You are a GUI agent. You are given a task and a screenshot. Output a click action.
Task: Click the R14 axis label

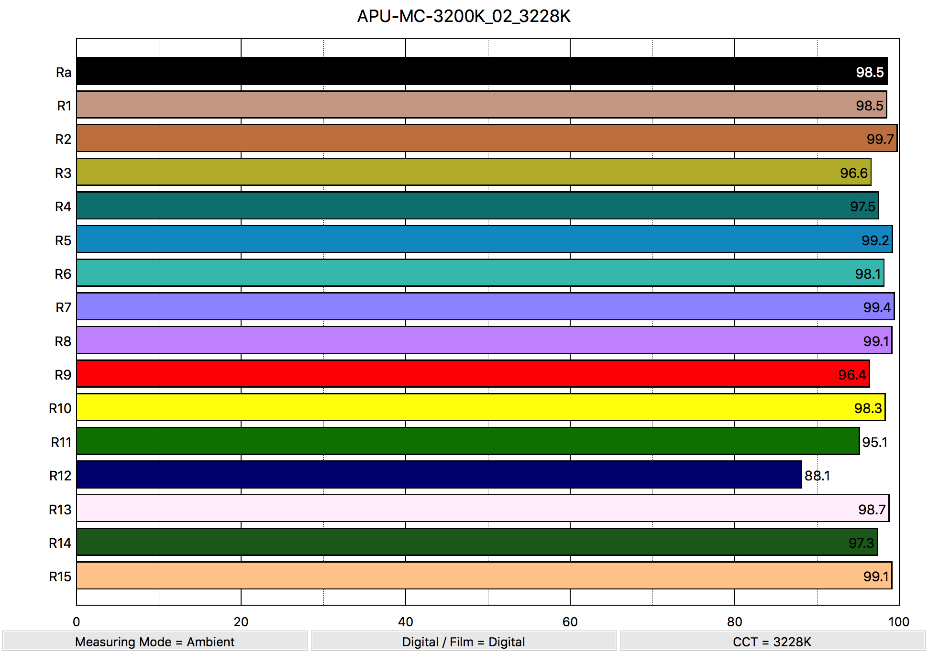60,543
